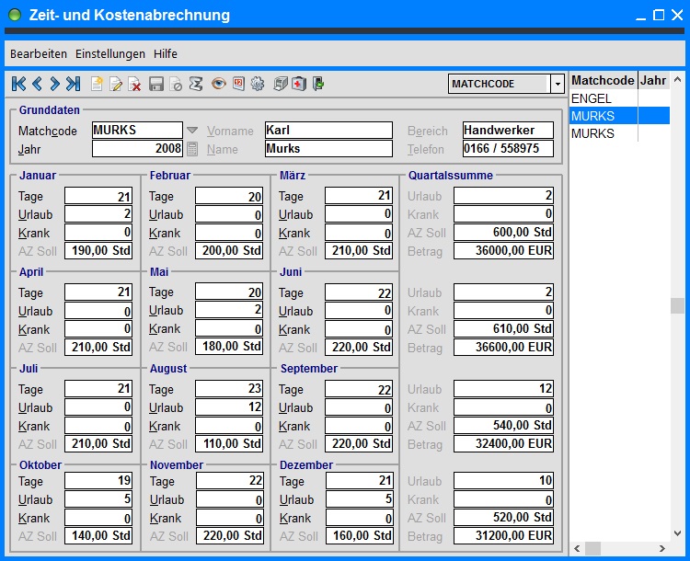Go to the next record
Screen dimensions: 690x561
pos(55,84)
